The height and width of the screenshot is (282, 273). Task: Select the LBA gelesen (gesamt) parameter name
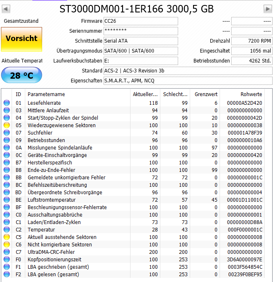coord(53,275)
